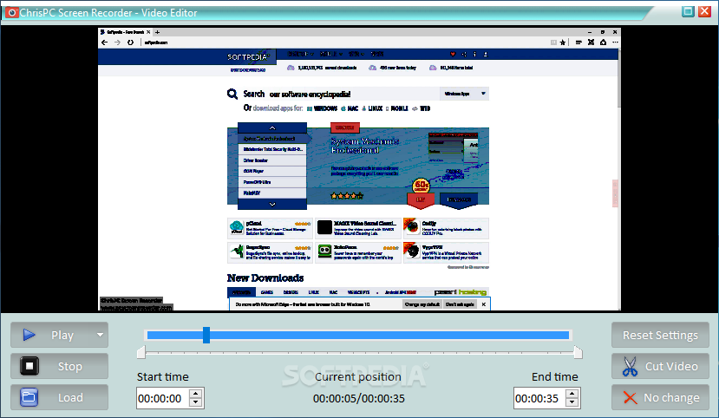Click the red X icon on No change
Image resolution: width=719 pixels, height=418 pixels.
coord(631,398)
